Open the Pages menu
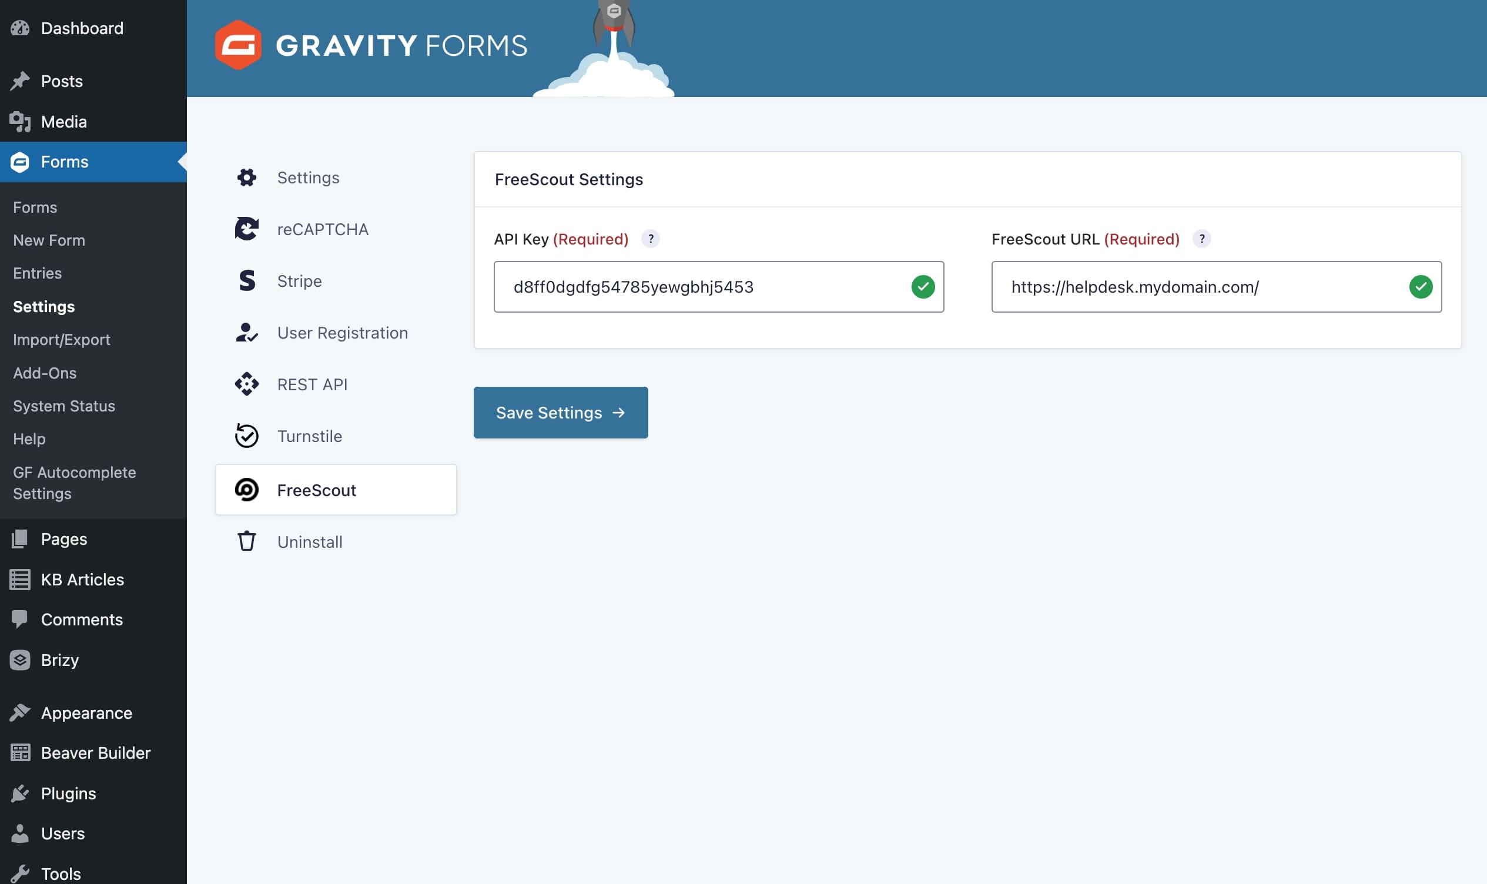Viewport: 1487px width, 884px height. 93,539
